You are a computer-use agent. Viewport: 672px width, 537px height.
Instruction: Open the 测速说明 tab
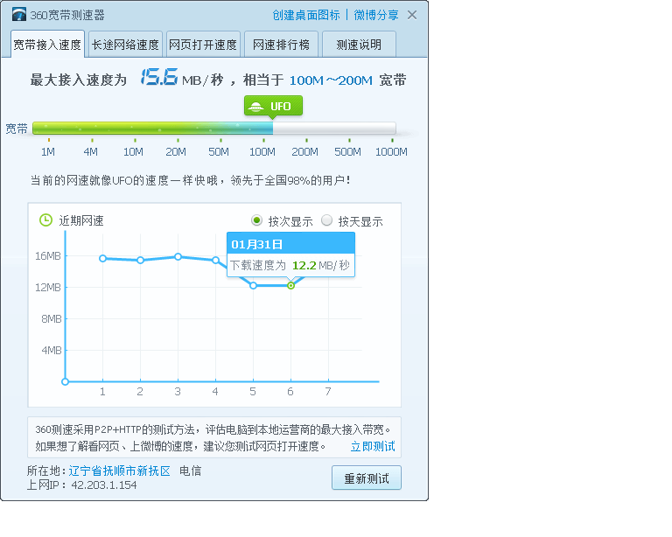tap(359, 45)
